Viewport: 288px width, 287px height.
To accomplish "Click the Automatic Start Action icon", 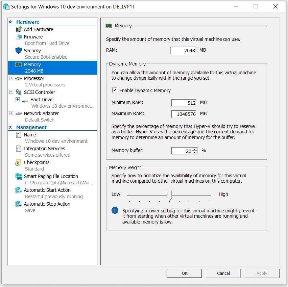I will coord(18,190).
